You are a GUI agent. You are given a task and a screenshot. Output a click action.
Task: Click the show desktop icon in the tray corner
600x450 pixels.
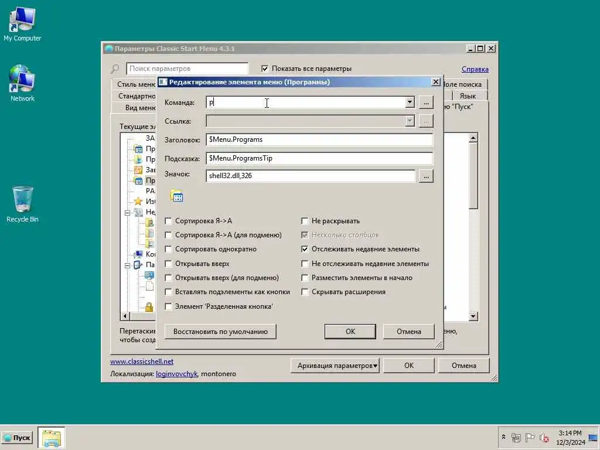(x=593, y=438)
